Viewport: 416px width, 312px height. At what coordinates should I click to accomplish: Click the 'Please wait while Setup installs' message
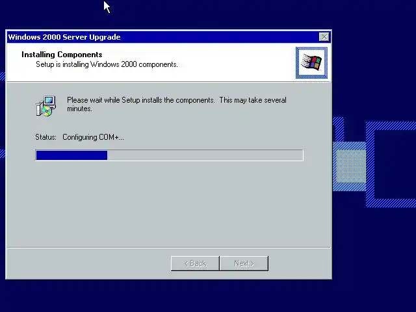(177, 104)
